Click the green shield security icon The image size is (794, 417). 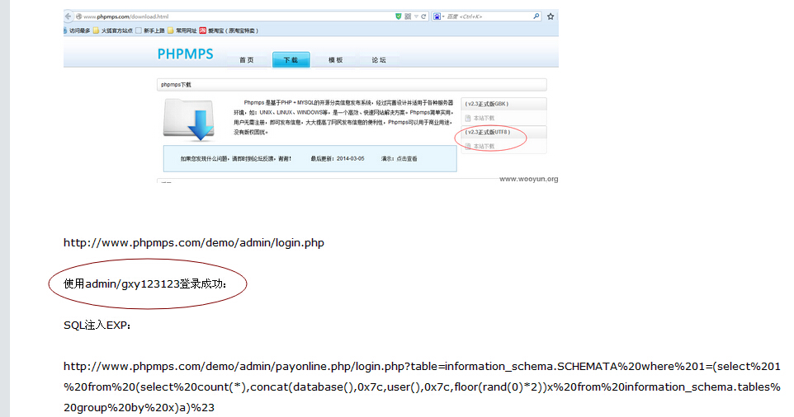click(399, 16)
